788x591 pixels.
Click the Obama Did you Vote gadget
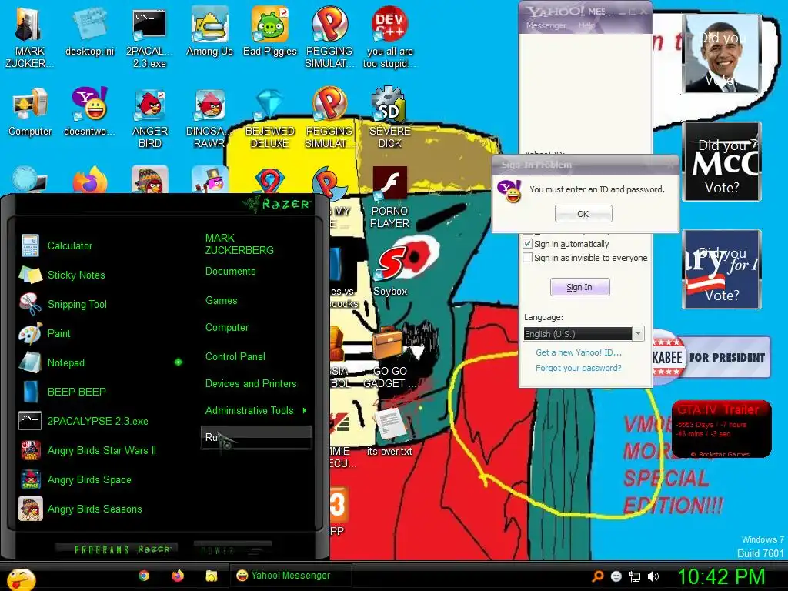click(x=721, y=54)
